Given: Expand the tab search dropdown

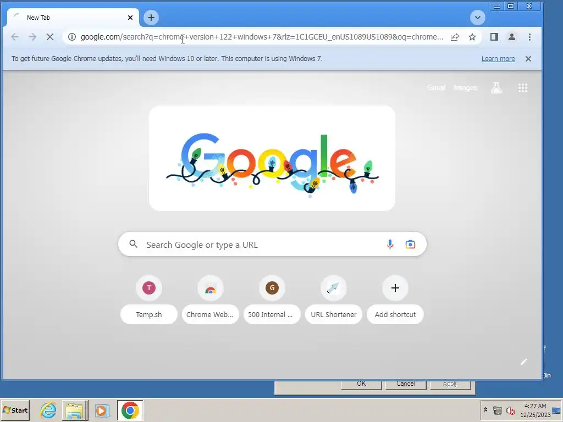Looking at the screenshot, I should point(478,18).
